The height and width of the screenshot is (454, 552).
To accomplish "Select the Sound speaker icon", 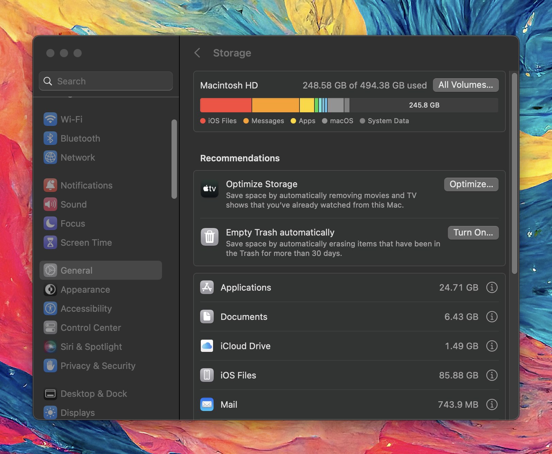I will (x=50, y=204).
